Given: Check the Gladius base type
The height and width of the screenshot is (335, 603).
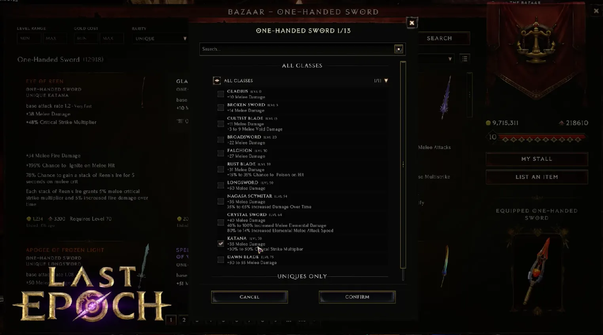Looking at the screenshot, I should pyautogui.click(x=221, y=94).
